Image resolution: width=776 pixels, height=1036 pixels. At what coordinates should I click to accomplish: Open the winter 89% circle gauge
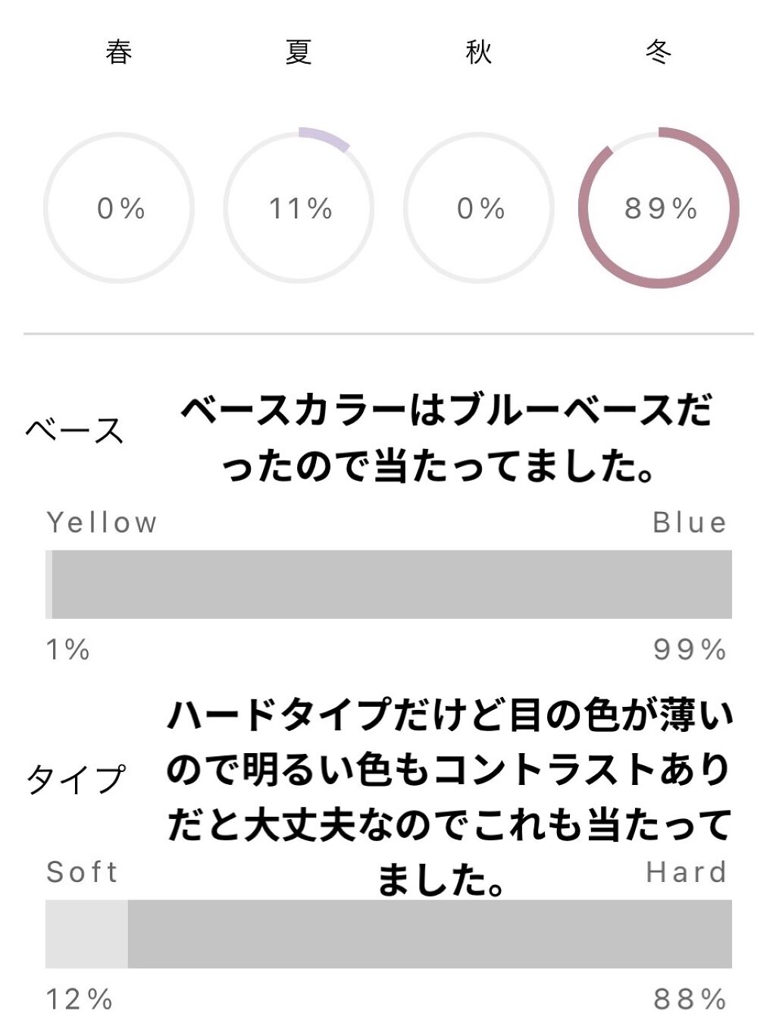(x=659, y=208)
